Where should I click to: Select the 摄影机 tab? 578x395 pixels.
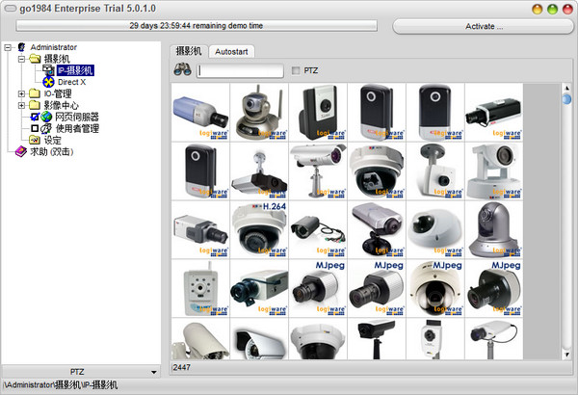(x=188, y=50)
